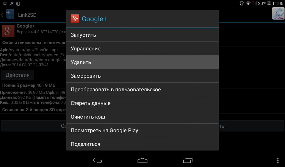Tap the Действия button
Image resolution: width=285 pixels, height=167 pixels.
pyautogui.click(x=18, y=75)
